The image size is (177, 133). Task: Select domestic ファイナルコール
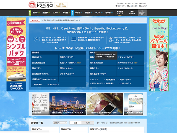(72, 74)
